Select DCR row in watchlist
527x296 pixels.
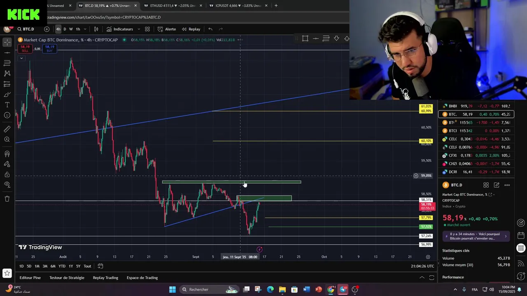click(476, 172)
